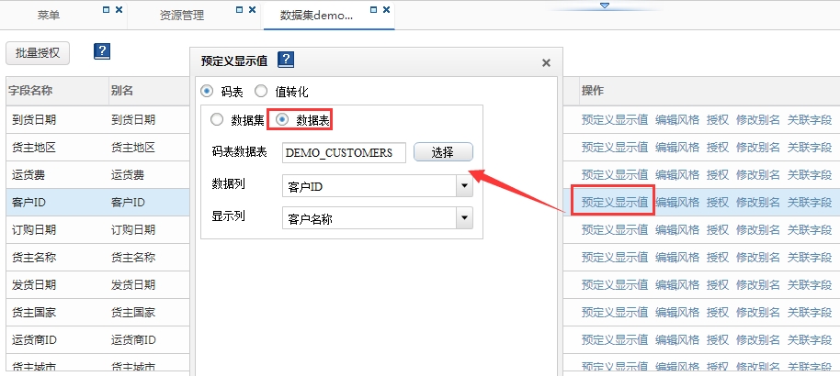Choose the 数据表 radio option
The width and height of the screenshot is (840, 376).
point(283,119)
